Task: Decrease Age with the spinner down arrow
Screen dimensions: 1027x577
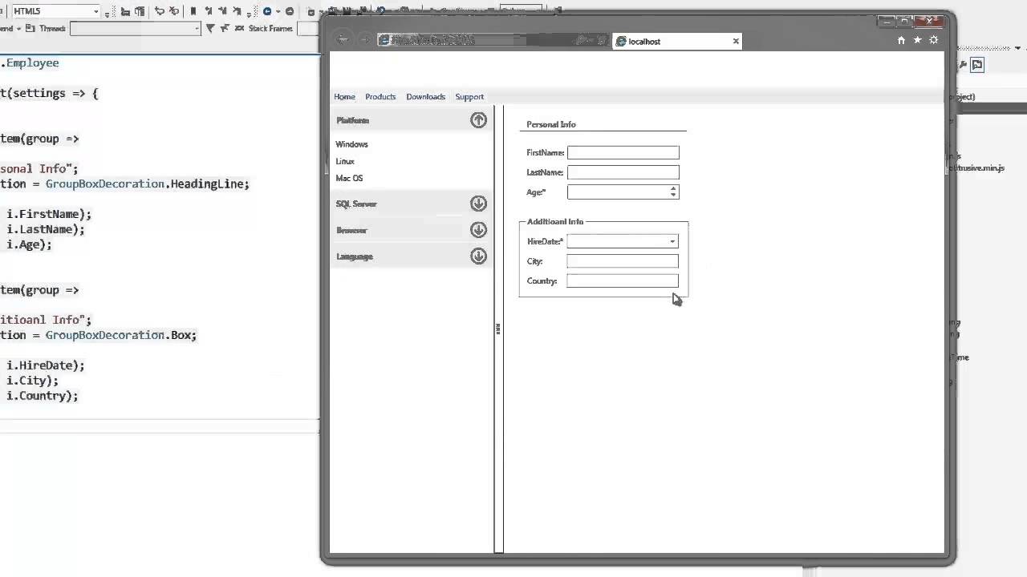Action: click(x=673, y=195)
